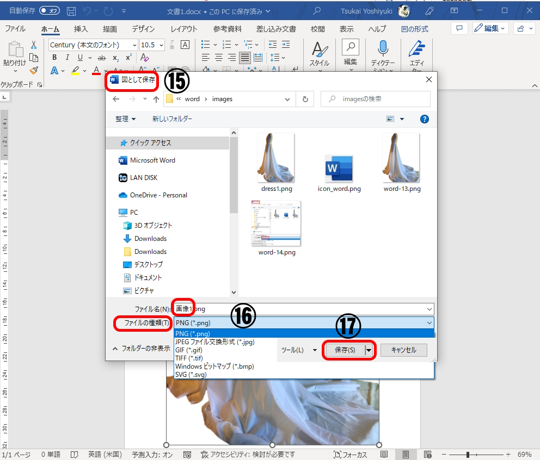Image resolution: width=540 pixels, height=460 pixels.
Task: Select JPEG file format from the list
Action: tap(215, 342)
